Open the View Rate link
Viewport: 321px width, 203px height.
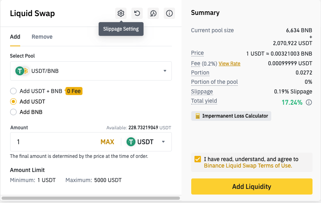point(229,64)
